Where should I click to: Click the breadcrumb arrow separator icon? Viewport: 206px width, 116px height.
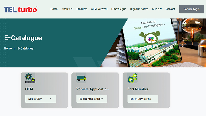(15, 49)
